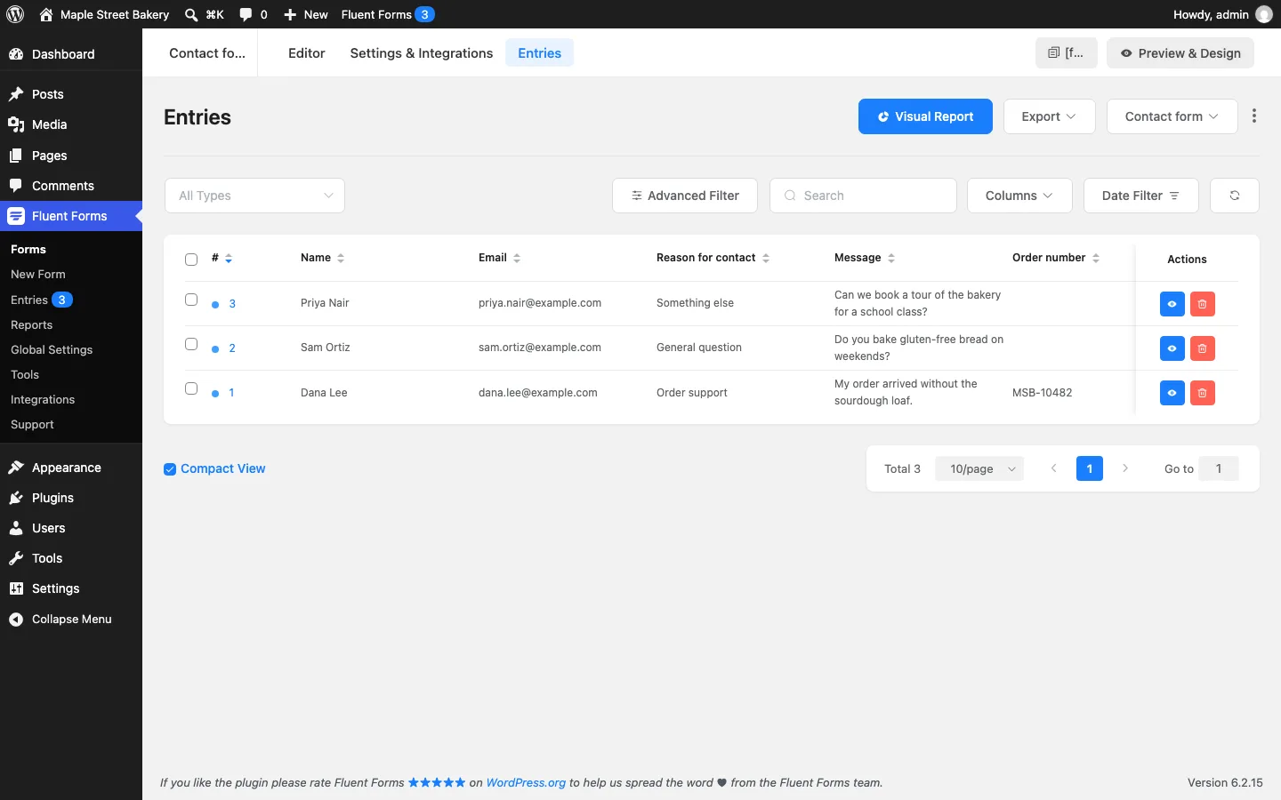Click page 1 pagination button

1090,468
